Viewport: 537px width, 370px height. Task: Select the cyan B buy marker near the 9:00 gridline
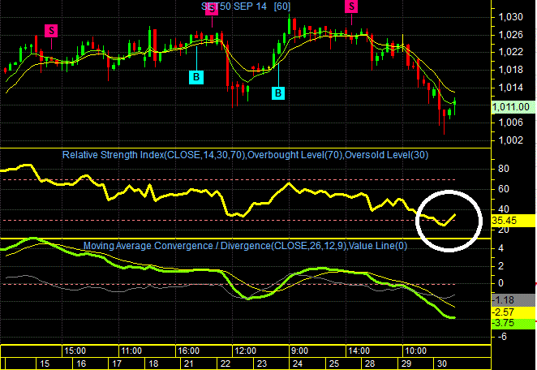pyautogui.click(x=278, y=92)
